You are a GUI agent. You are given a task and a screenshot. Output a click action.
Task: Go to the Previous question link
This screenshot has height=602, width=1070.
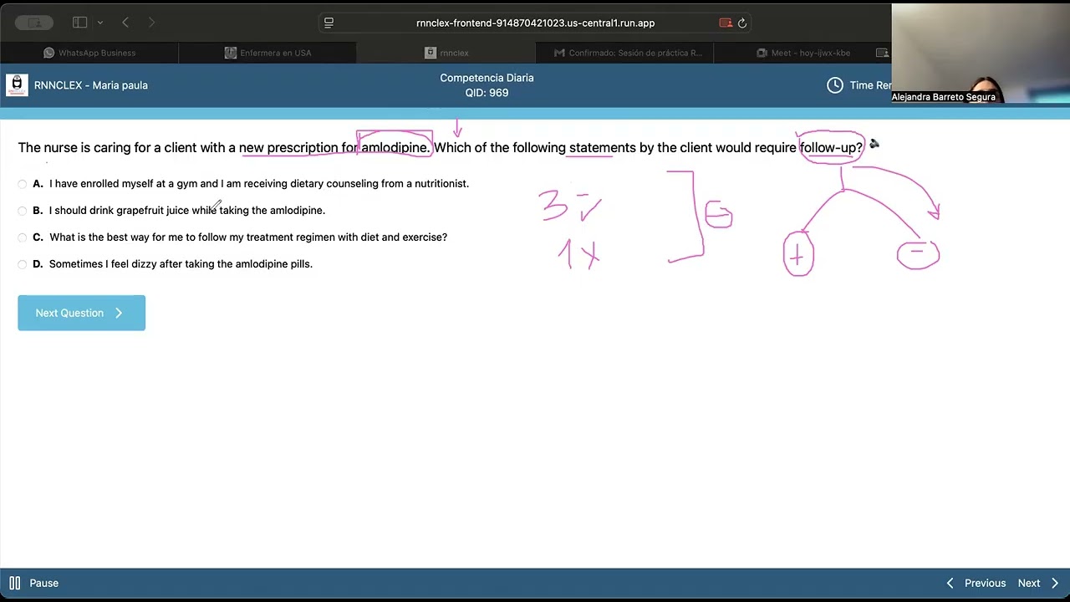985,584
